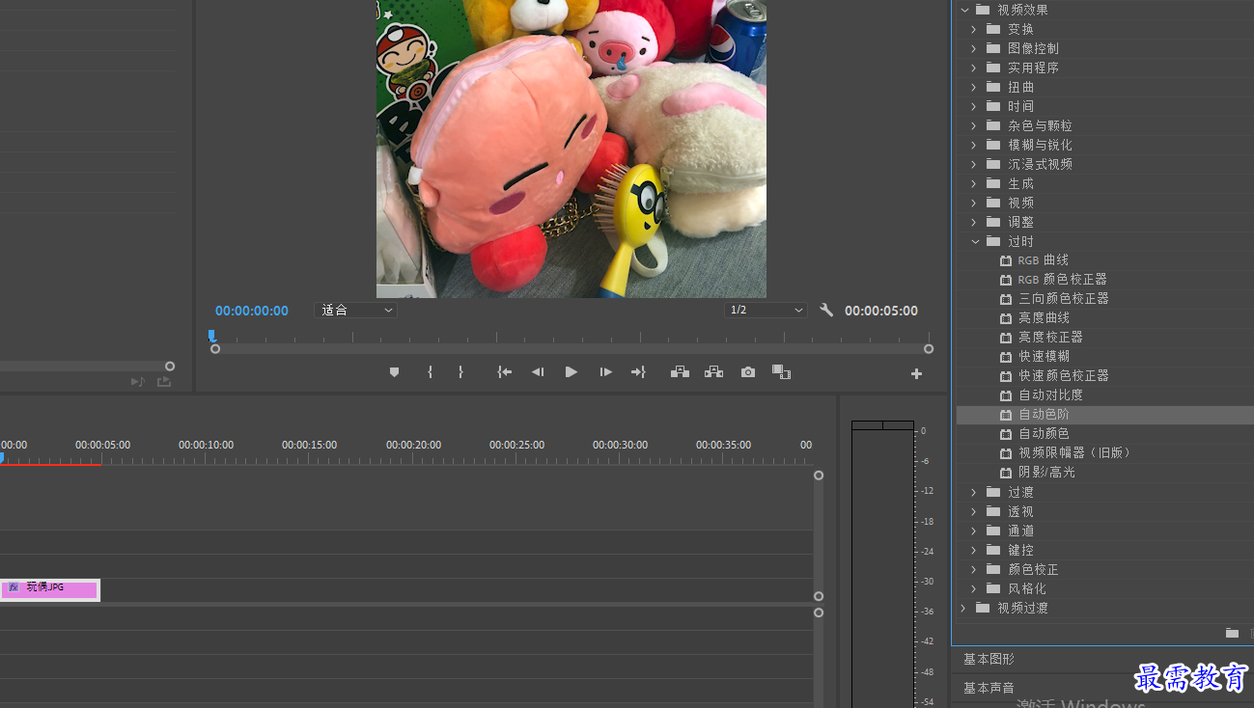The height and width of the screenshot is (708, 1254).
Task: Click the Mark In bracket button
Action: pos(430,372)
